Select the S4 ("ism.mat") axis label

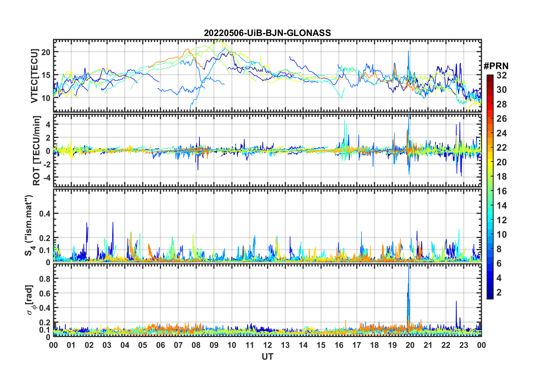click(x=29, y=226)
